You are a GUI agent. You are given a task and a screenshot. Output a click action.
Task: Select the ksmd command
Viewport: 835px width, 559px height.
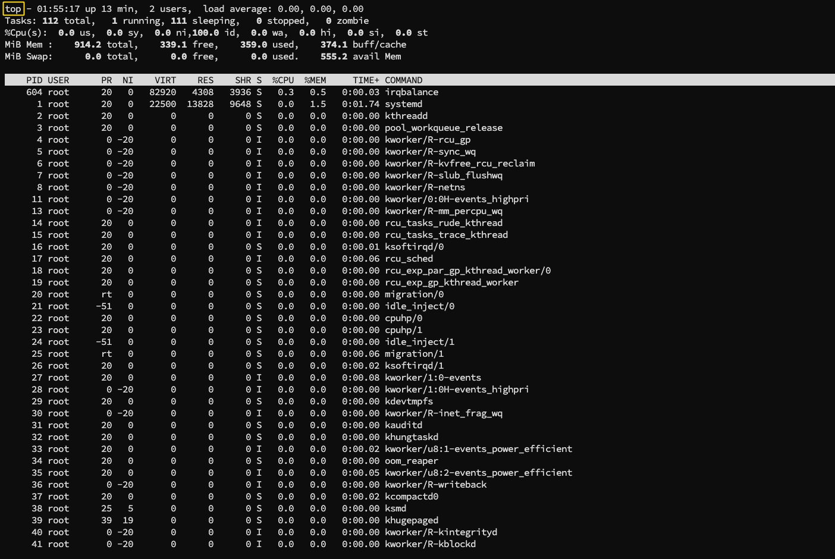(x=395, y=508)
